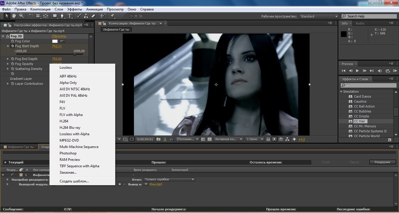Select the Horizontal Type tool
Screen dimensions: 399x213
click(x=70, y=16)
